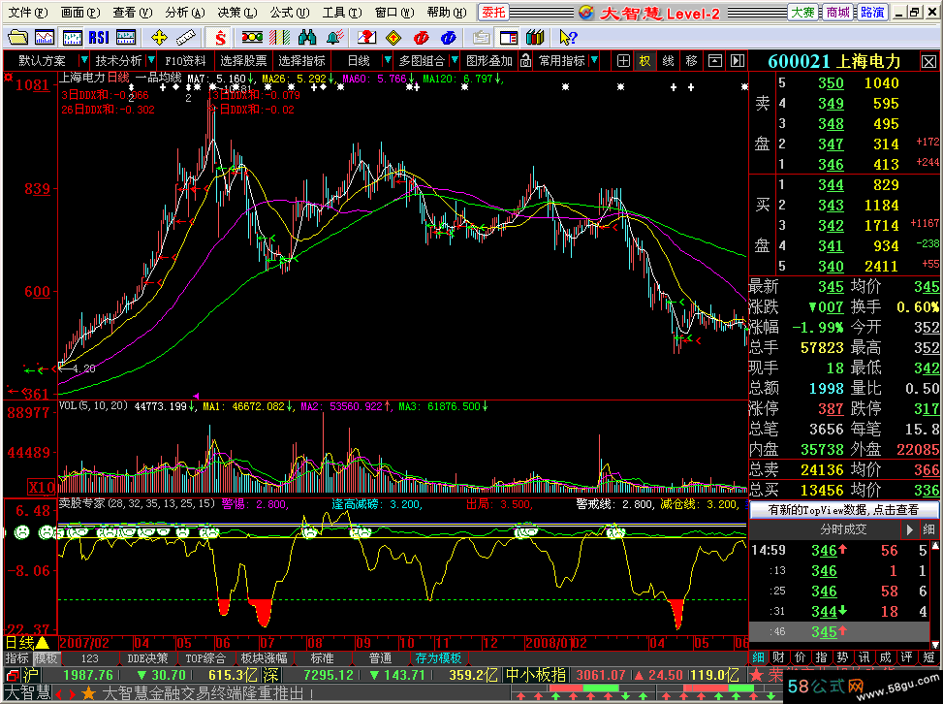Click the grayed clipboard paste icon
The height and width of the screenshot is (704, 943).
tap(481, 38)
